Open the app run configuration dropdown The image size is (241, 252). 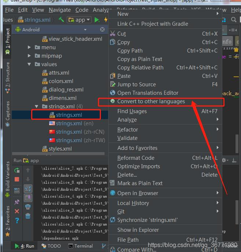pyautogui.click(x=79, y=20)
